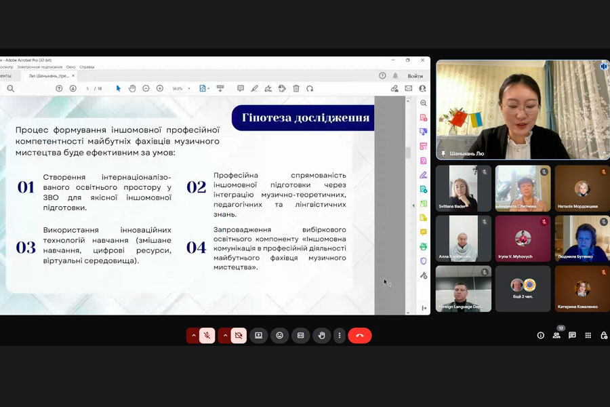Toggle closed captions in meeting

point(300,335)
